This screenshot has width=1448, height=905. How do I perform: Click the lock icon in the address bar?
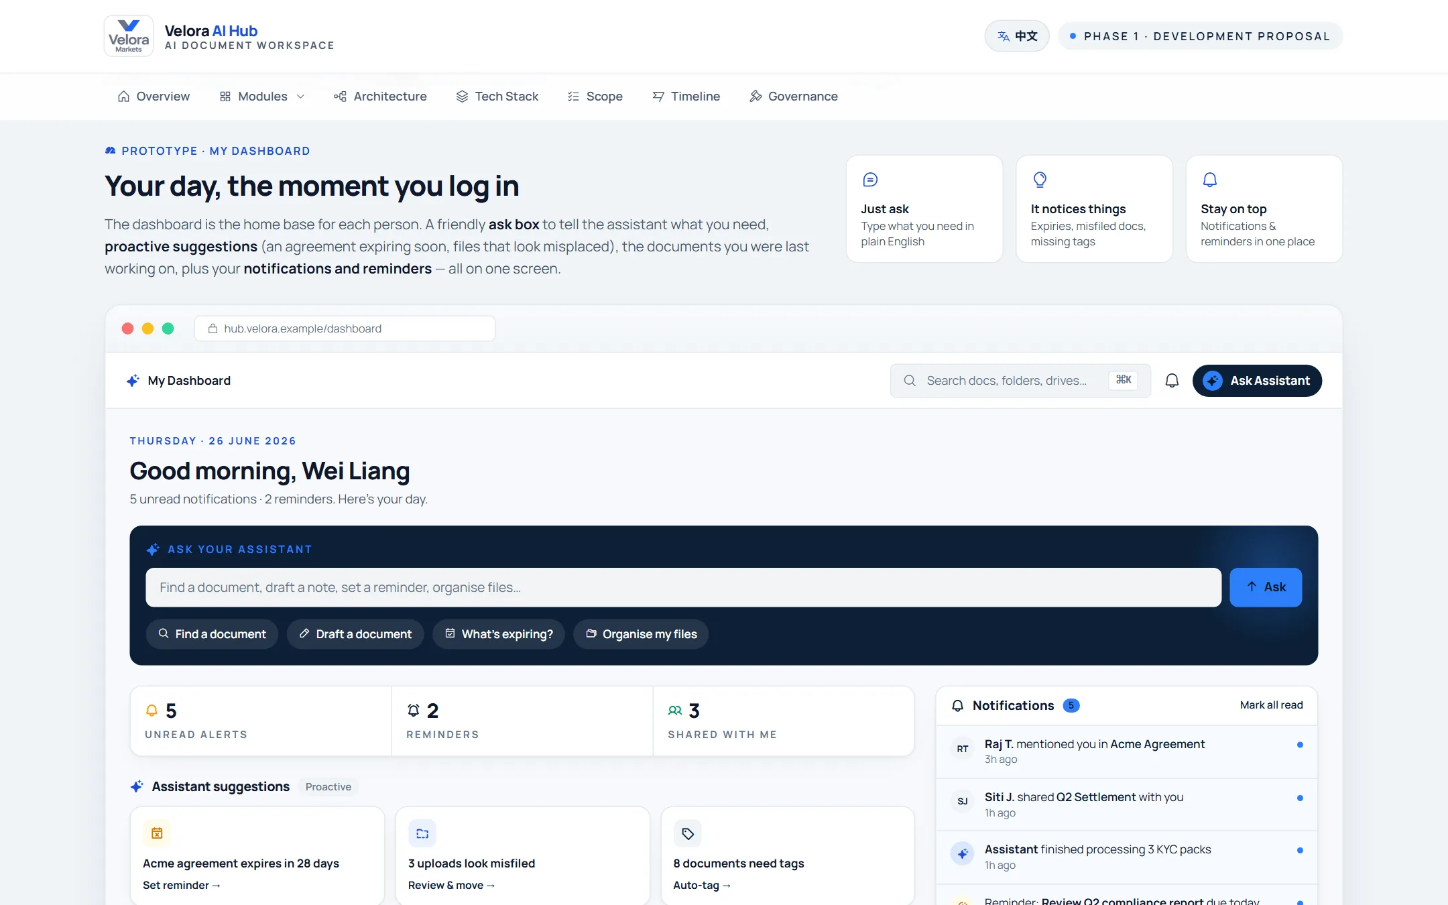[213, 328]
